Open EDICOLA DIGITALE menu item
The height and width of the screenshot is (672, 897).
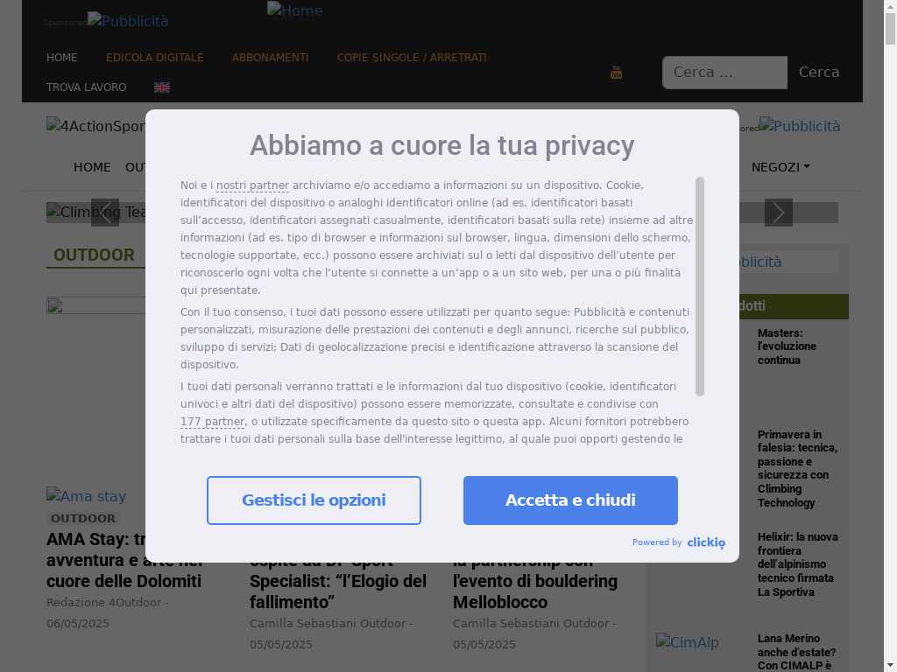tap(154, 58)
